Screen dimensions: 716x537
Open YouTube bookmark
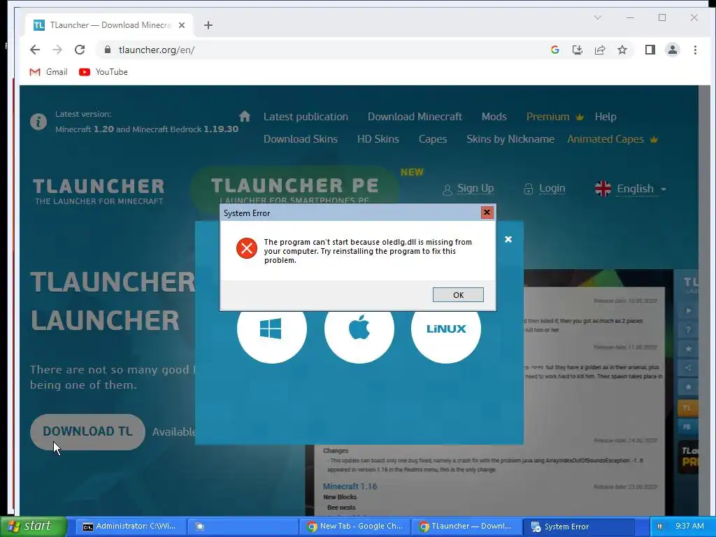point(103,72)
